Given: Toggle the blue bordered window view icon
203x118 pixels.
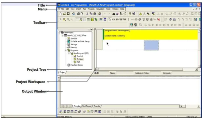Looking at the screenshot, I should tap(105, 20).
